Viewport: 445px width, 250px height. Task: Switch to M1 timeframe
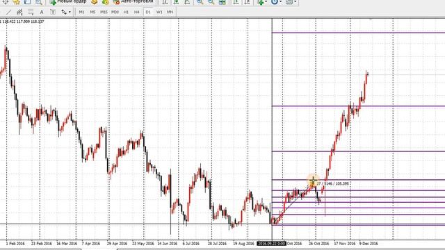click(82, 12)
